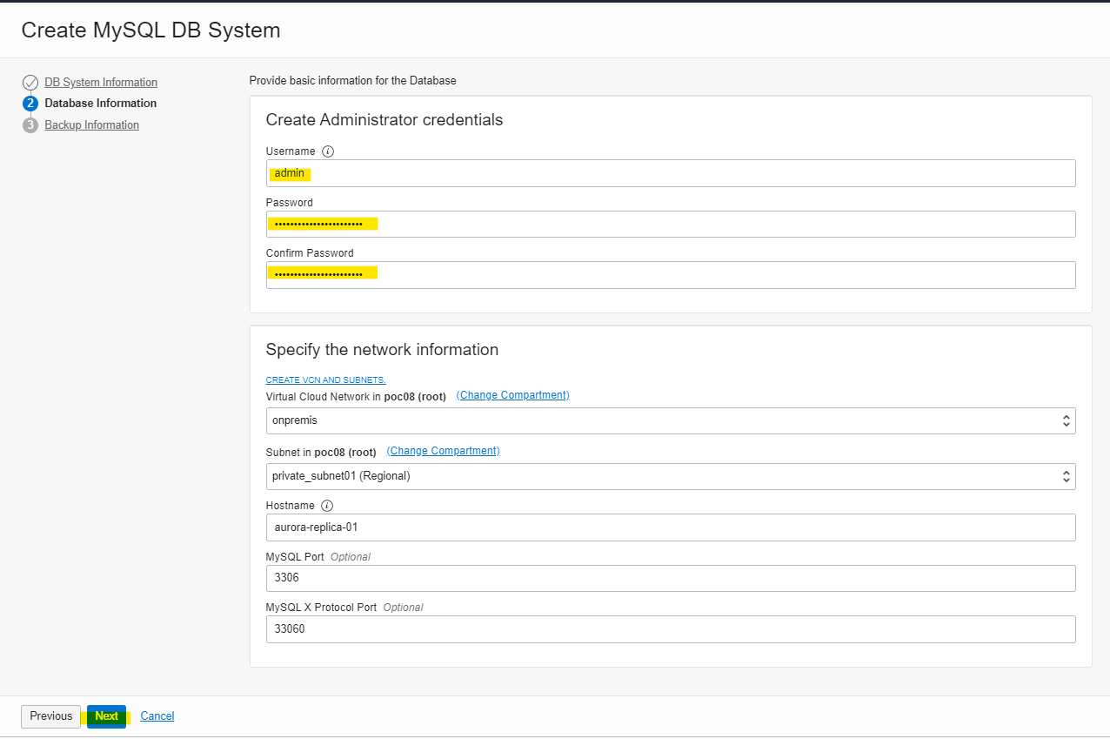Click the Username info icon
1110x739 pixels.
(x=328, y=151)
